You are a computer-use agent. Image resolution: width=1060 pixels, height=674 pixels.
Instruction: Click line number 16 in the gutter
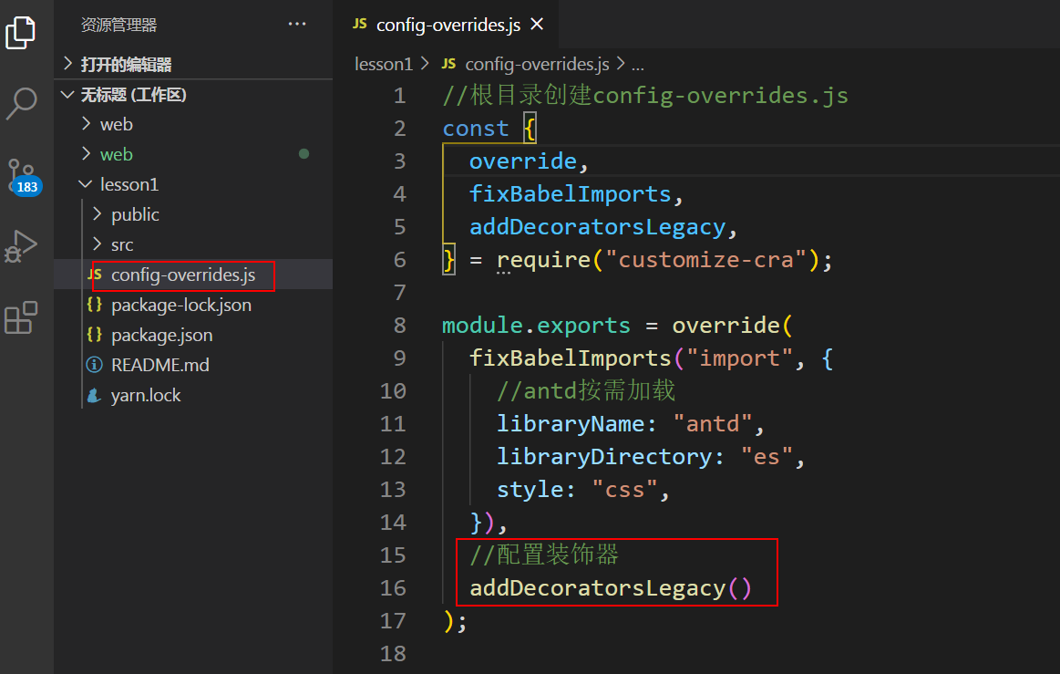[x=393, y=587]
